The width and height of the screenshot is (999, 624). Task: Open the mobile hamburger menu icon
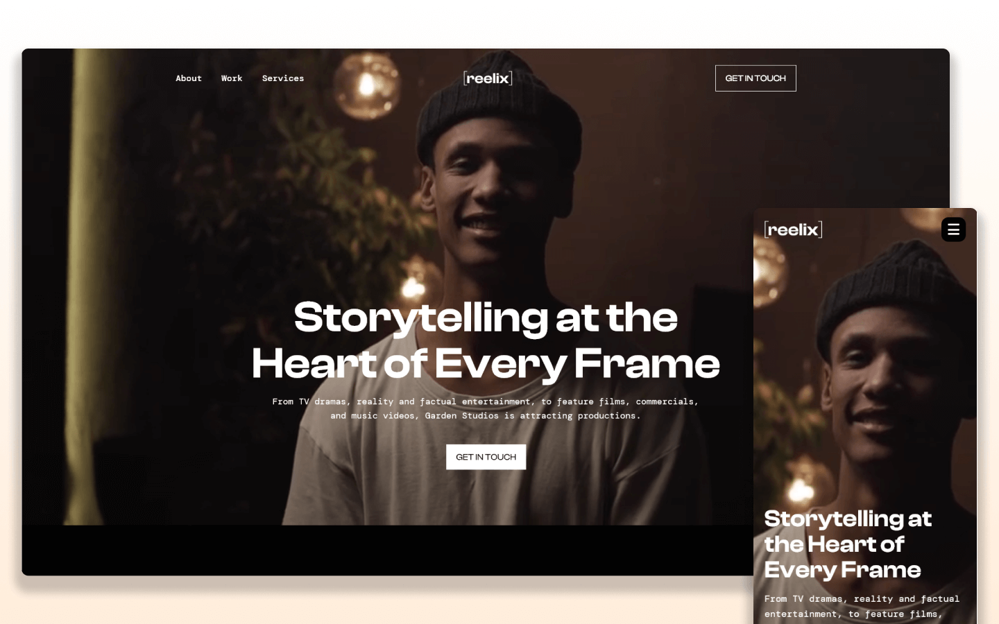click(953, 229)
